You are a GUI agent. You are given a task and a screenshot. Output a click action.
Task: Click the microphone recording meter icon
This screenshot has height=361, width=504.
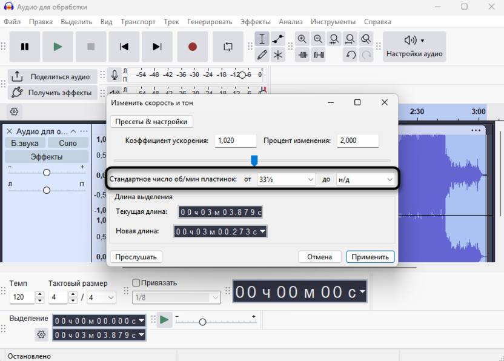pos(114,75)
